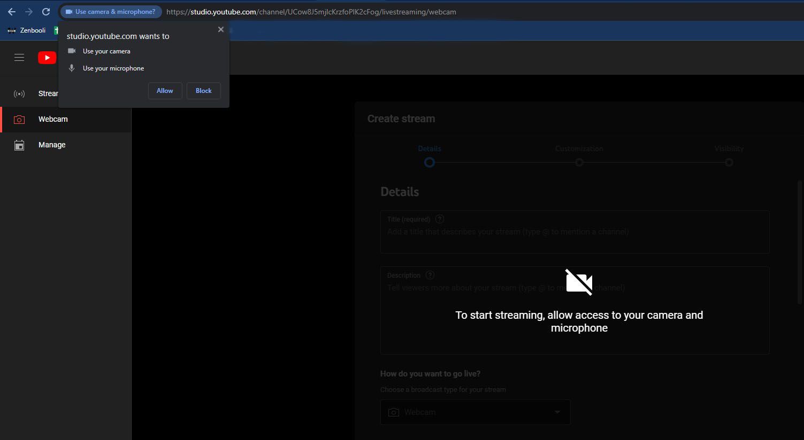Block the permission request

pyautogui.click(x=203, y=91)
